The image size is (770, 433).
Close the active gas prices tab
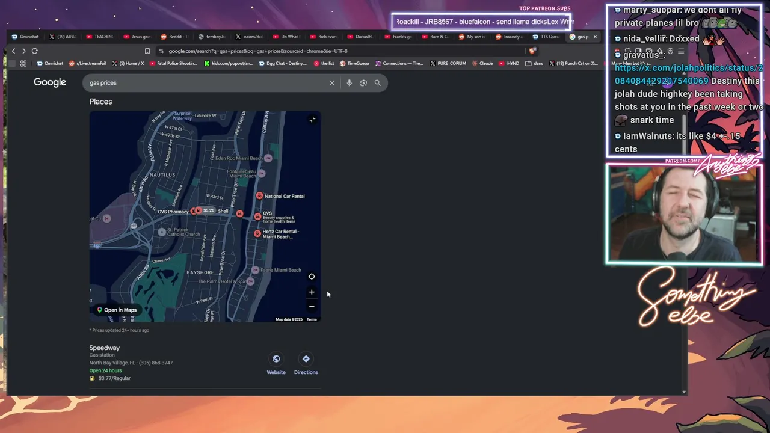[595, 37]
